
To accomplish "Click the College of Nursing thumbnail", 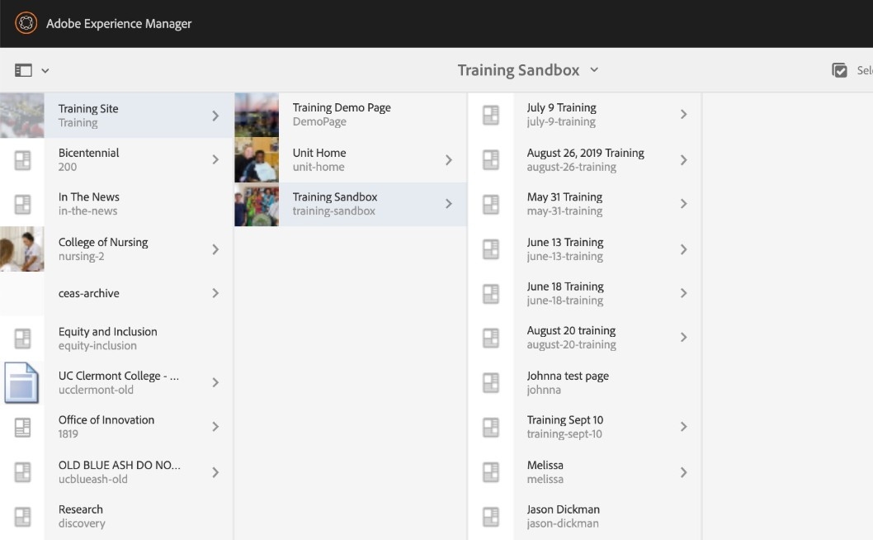I will (x=22, y=249).
